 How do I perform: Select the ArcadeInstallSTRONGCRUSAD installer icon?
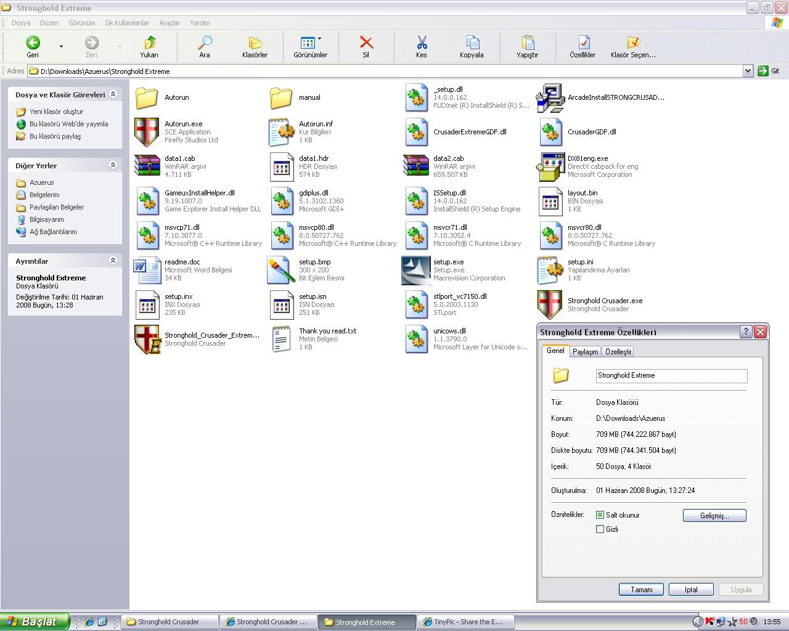pos(550,97)
